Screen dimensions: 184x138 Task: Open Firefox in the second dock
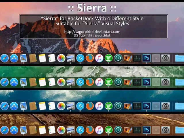click(x=90, y=82)
